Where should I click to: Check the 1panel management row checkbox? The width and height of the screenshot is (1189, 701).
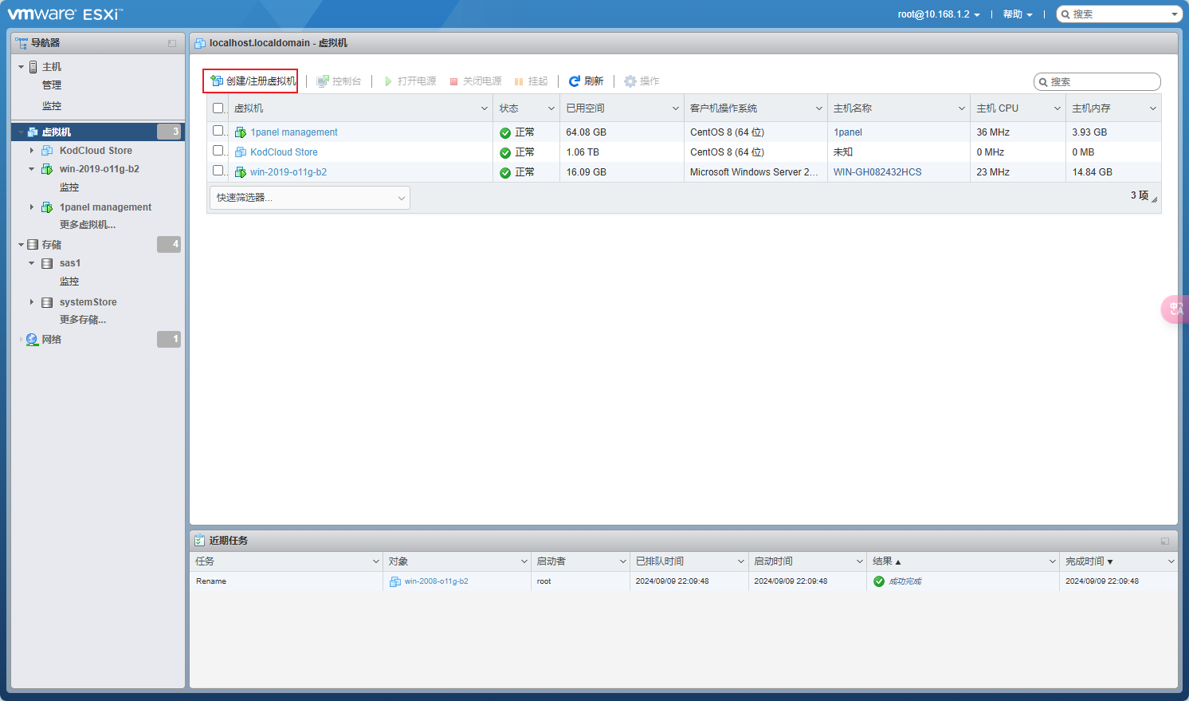[x=218, y=131]
